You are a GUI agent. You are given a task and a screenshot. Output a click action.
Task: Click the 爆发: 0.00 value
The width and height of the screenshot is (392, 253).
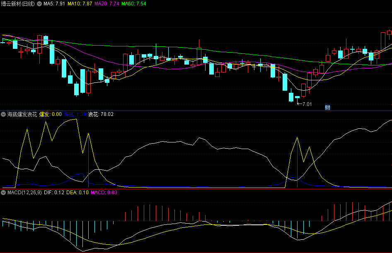click(50, 114)
